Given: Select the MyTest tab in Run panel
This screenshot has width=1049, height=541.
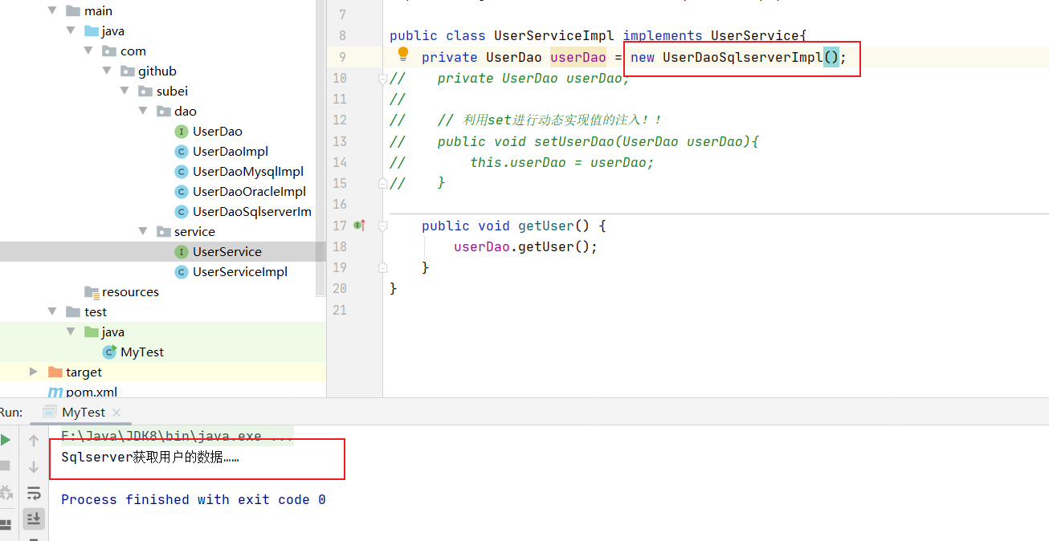Looking at the screenshot, I should pos(83,412).
